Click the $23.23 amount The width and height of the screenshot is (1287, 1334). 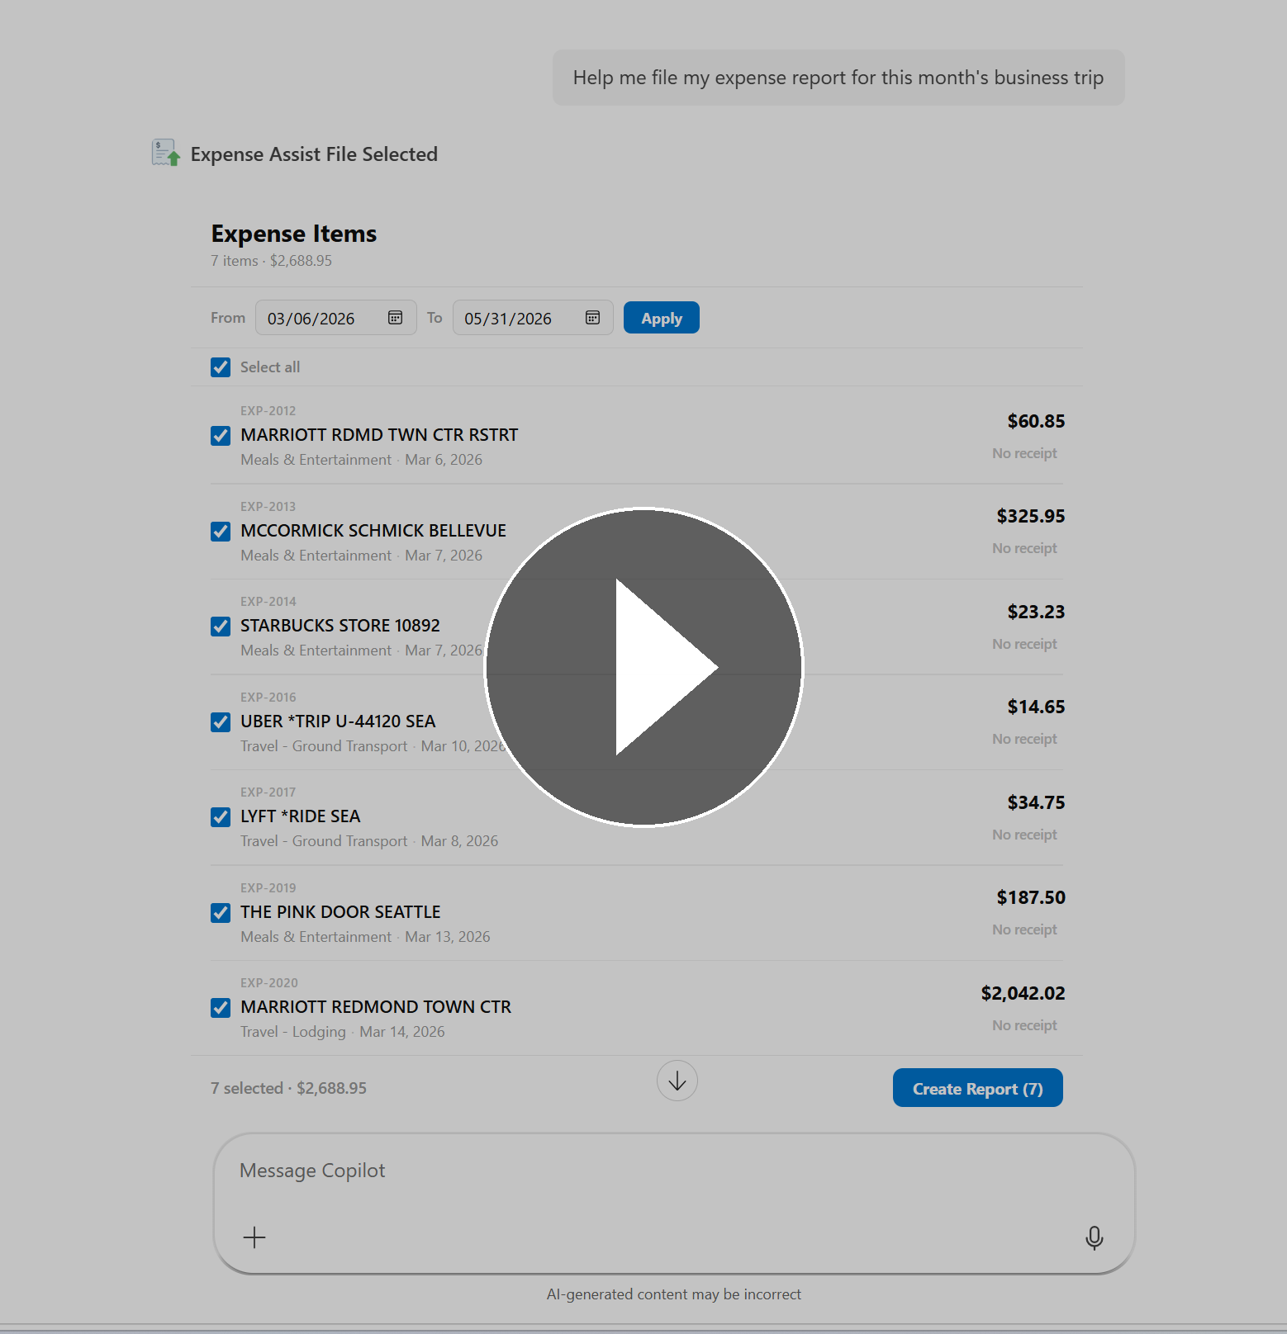(1036, 612)
